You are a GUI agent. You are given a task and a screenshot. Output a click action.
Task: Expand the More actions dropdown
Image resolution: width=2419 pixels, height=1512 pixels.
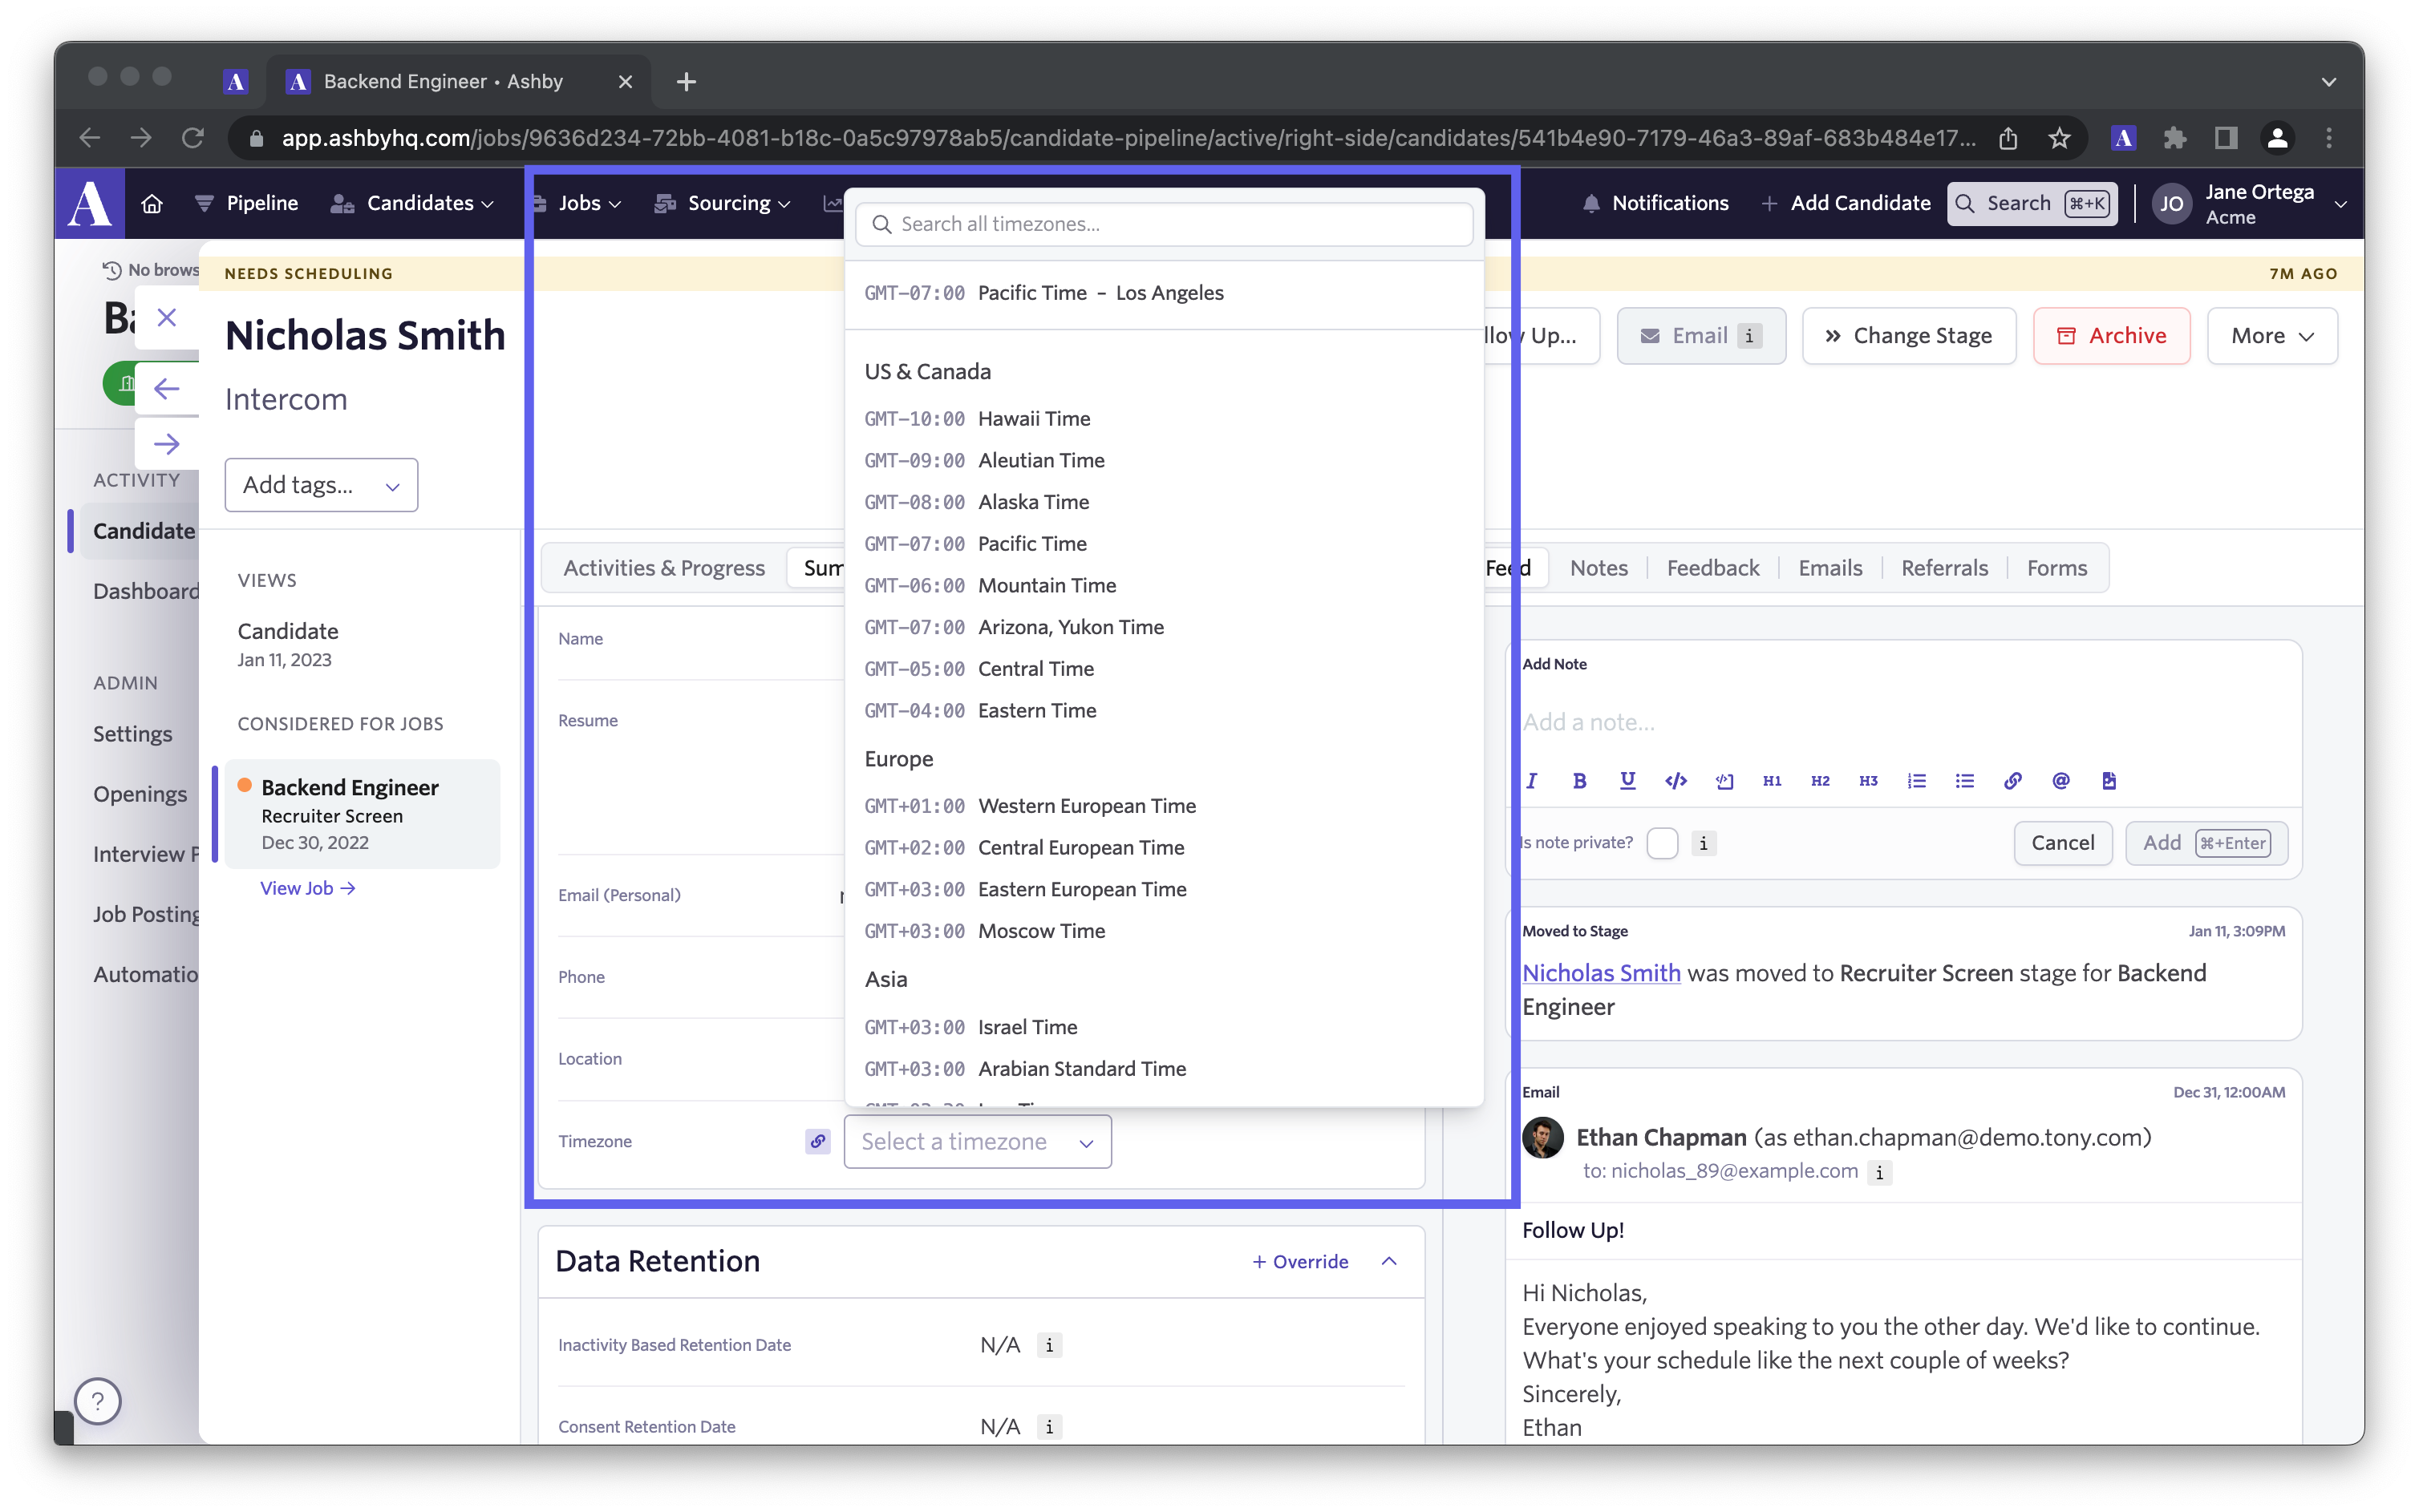[x=2271, y=336]
